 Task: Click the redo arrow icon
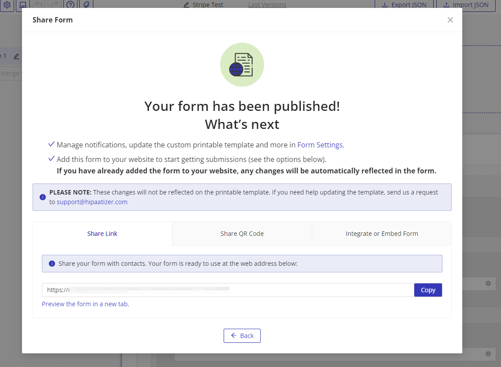click(55, 5)
